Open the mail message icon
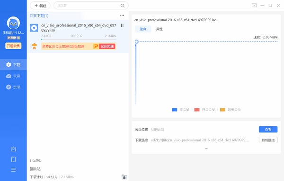 click(254, 5)
